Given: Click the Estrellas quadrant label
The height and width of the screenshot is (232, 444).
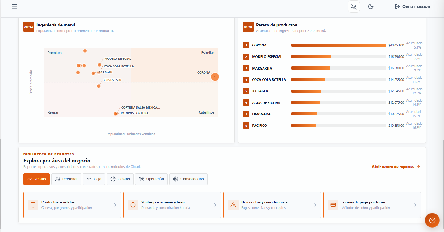Looking at the screenshot, I should (208, 53).
